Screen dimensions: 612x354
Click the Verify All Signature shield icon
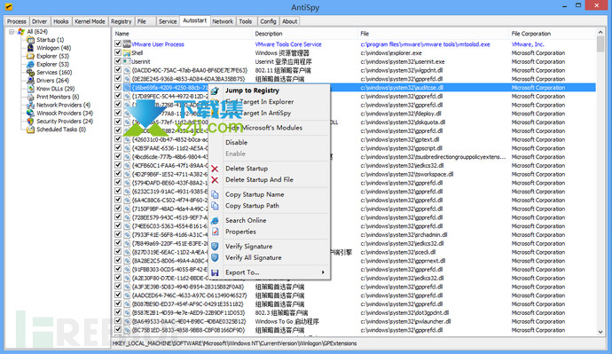tap(215, 257)
